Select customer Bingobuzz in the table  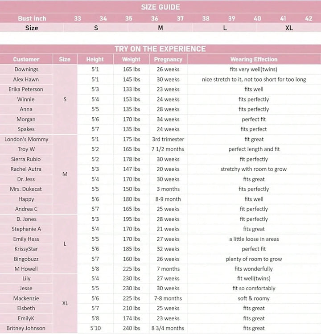click(26, 259)
